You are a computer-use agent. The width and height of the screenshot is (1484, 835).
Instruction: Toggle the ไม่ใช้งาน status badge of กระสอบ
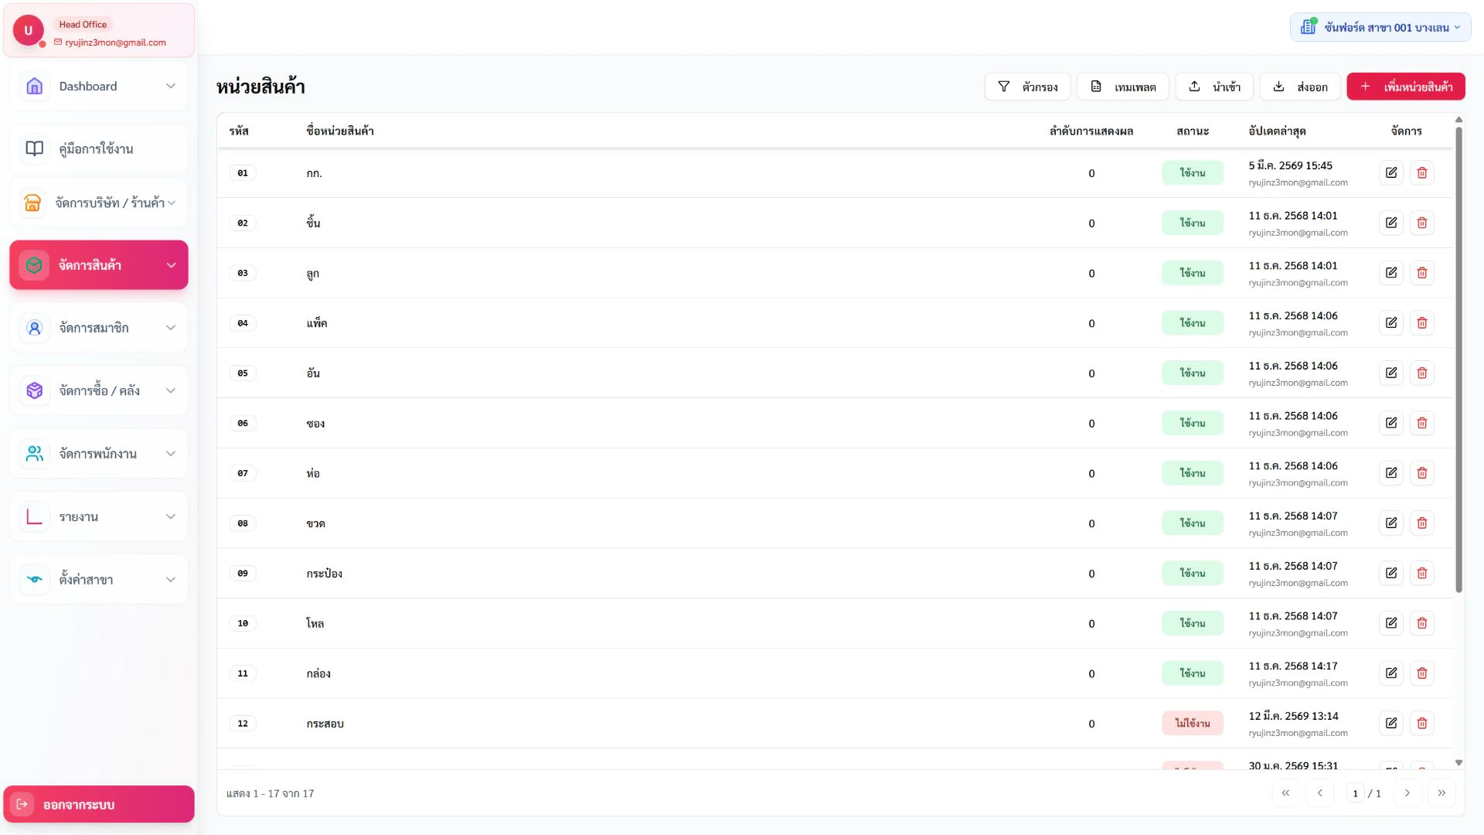[1192, 724]
